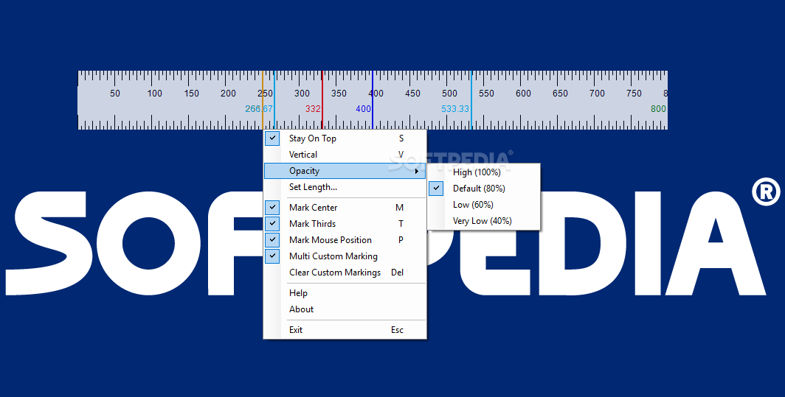Click the light blue 266.67 thirds marker line

point(274,100)
